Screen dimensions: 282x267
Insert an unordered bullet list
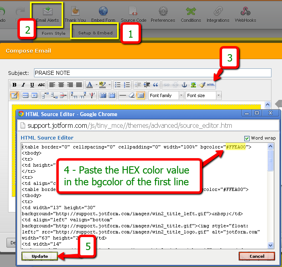(118, 85)
